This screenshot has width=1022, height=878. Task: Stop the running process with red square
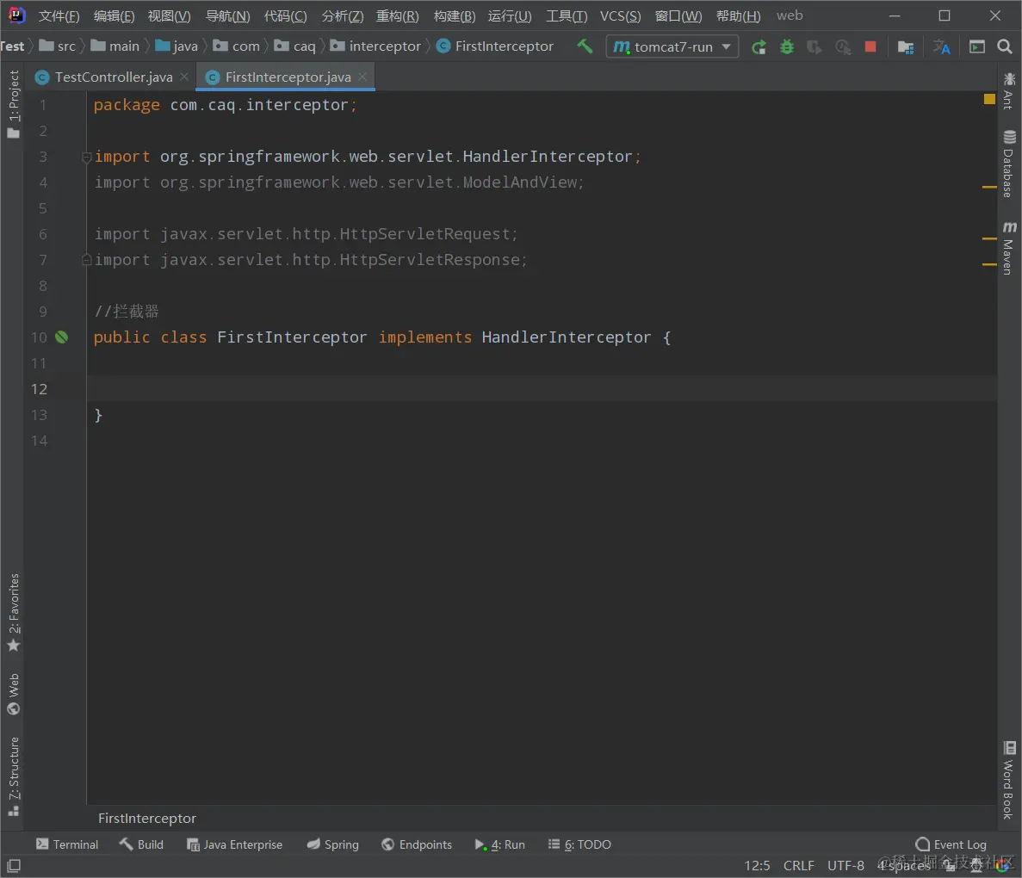[870, 47]
